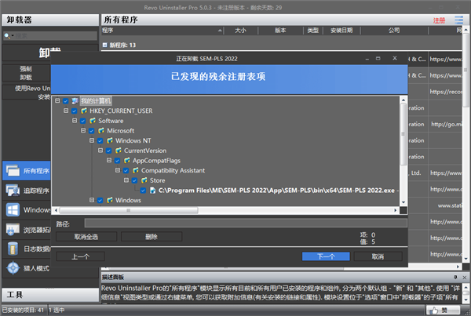This screenshot has width=471, height=316.
Task: Open the All Programs sidebar icon
Action: pos(13,171)
